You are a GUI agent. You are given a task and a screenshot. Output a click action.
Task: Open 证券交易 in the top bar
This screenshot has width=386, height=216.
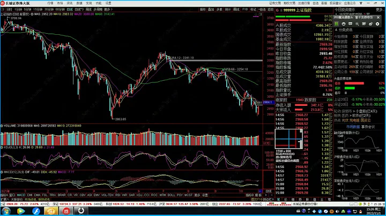pyautogui.click(x=275, y=3)
